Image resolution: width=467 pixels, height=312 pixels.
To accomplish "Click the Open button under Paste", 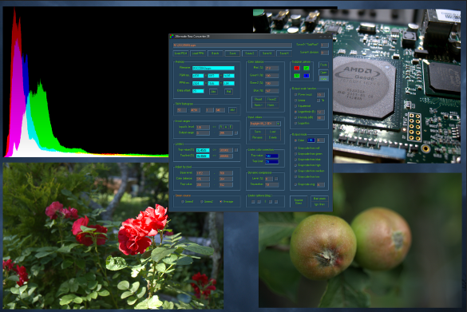I will coord(323,73).
